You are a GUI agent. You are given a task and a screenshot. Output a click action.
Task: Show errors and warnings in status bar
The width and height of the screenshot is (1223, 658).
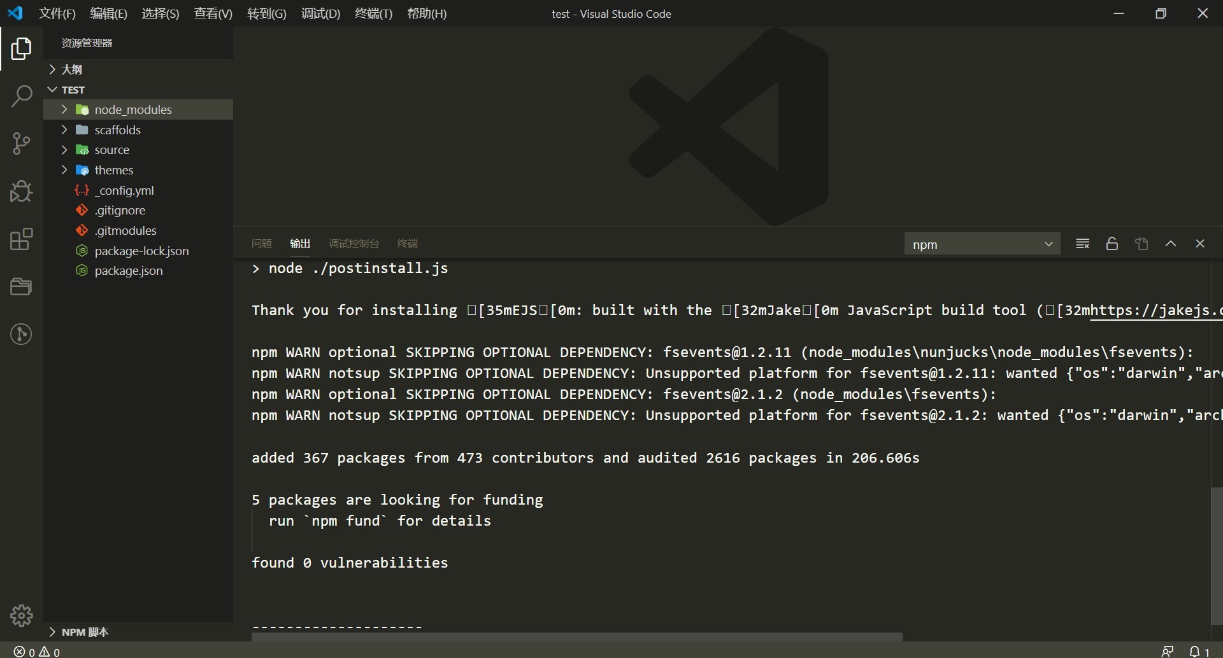click(37, 651)
